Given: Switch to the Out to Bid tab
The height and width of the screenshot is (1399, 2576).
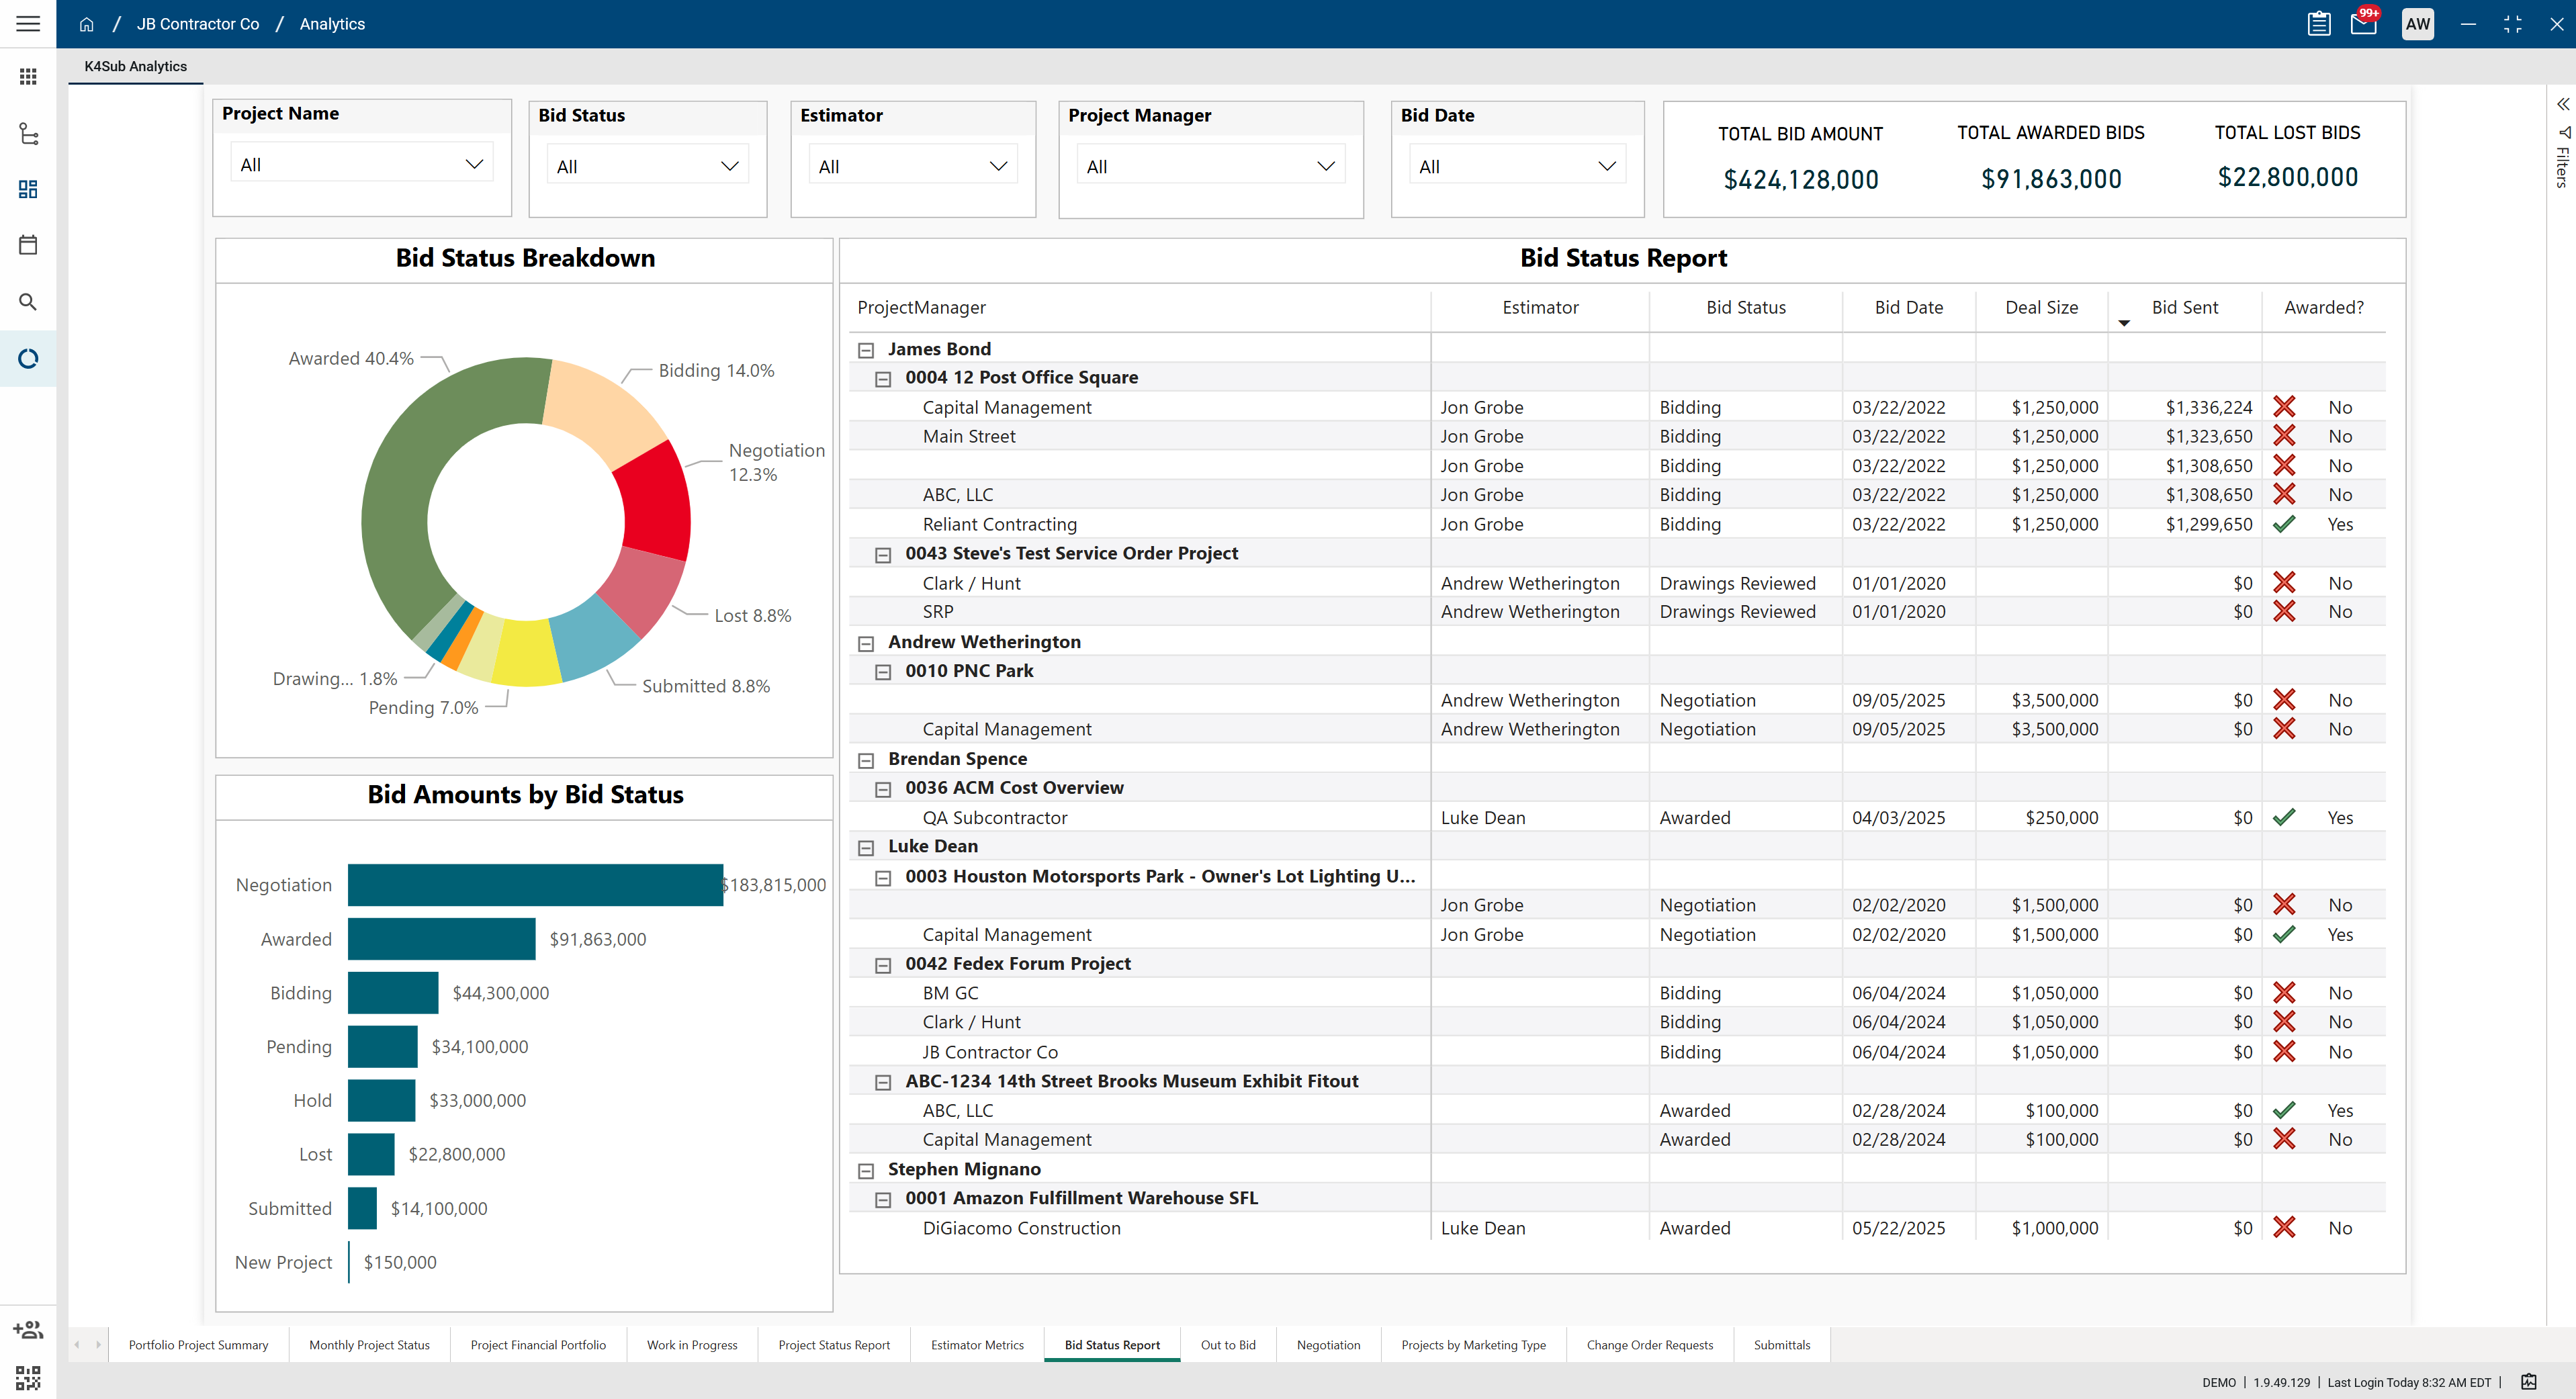Looking at the screenshot, I should [x=1227, y=1345].
